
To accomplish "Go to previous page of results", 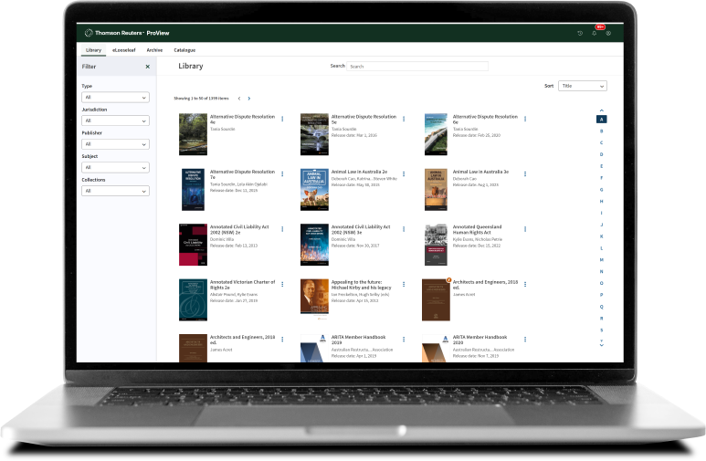I will click(239, 99).
